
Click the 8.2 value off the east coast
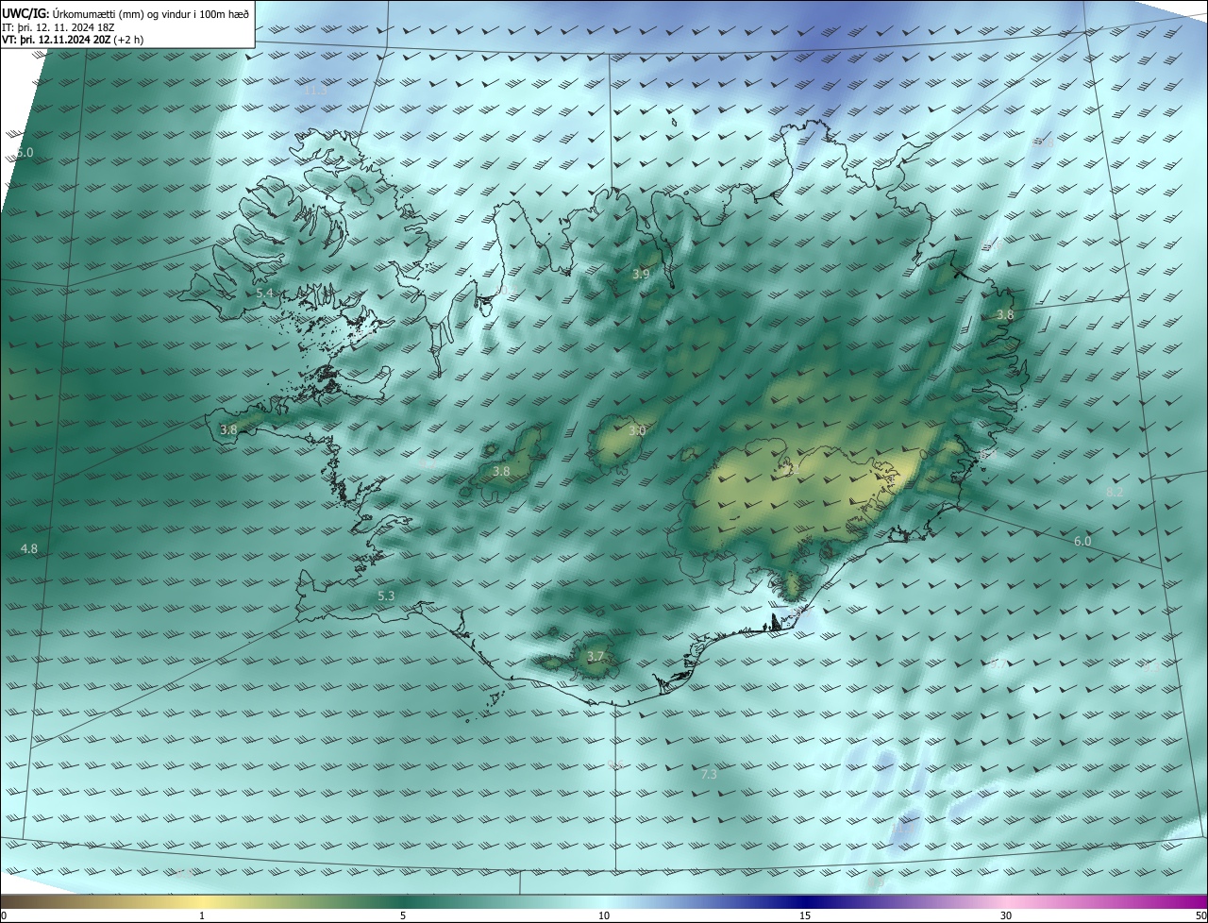click(1115, 493)
